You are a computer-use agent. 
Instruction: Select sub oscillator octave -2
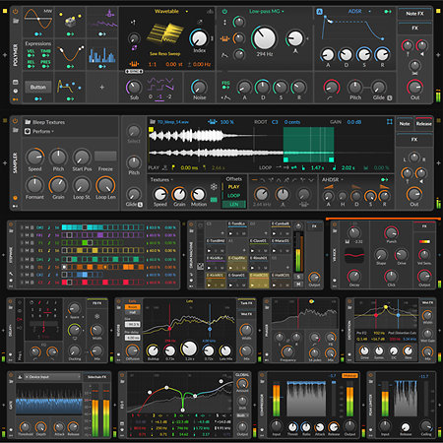click(x=169, y=96)
